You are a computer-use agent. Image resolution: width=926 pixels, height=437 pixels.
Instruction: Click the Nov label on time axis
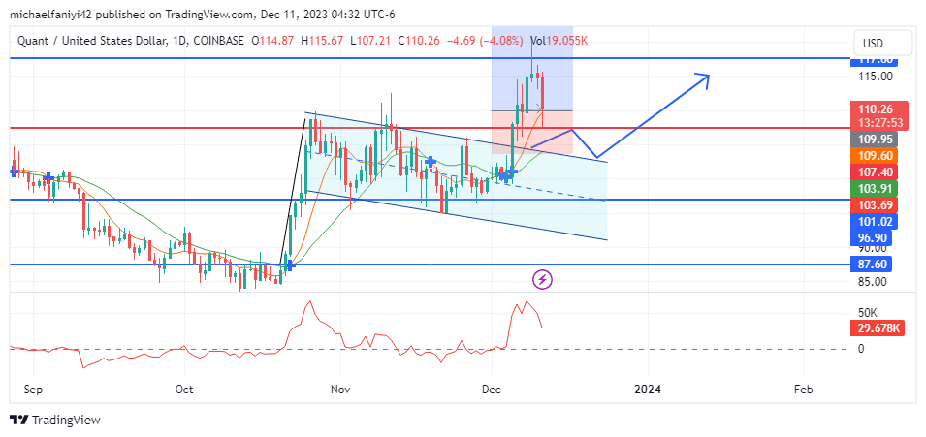tap(340, 390)
